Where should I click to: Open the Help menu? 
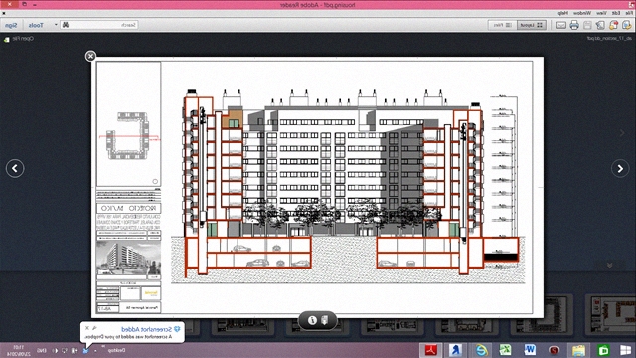pyautogui.click(x=563, y=13)
